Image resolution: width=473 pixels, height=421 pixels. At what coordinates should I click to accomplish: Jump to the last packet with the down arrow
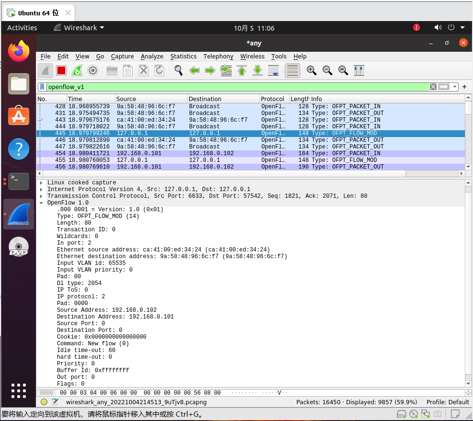(x=257, y=70)
